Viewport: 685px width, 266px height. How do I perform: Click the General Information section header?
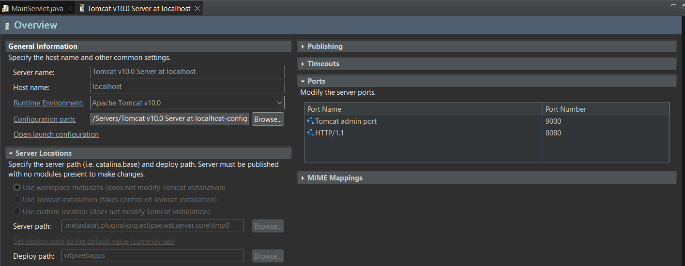(149, 46)
